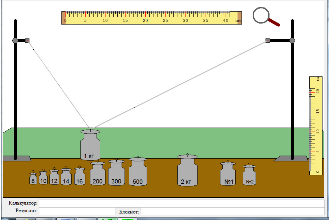Click the left stand's string clamp

point(27,41)
